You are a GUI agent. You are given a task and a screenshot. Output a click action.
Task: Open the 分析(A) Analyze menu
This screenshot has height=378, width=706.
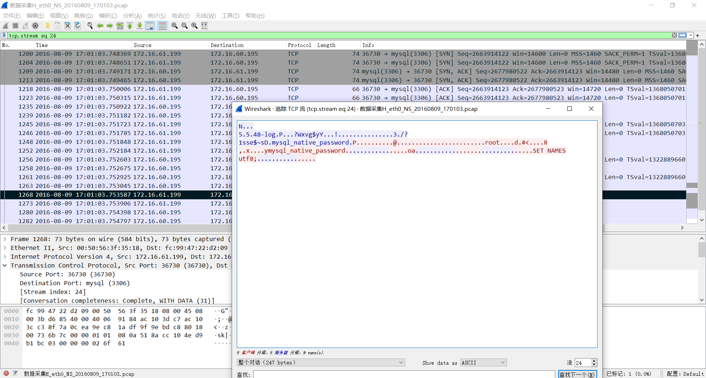pyautogui.click(x=132, y=16)
